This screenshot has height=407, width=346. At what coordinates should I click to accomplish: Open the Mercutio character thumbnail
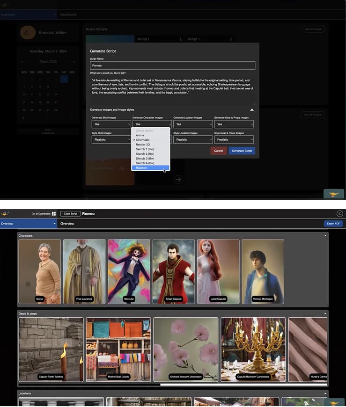pos(129,271)
